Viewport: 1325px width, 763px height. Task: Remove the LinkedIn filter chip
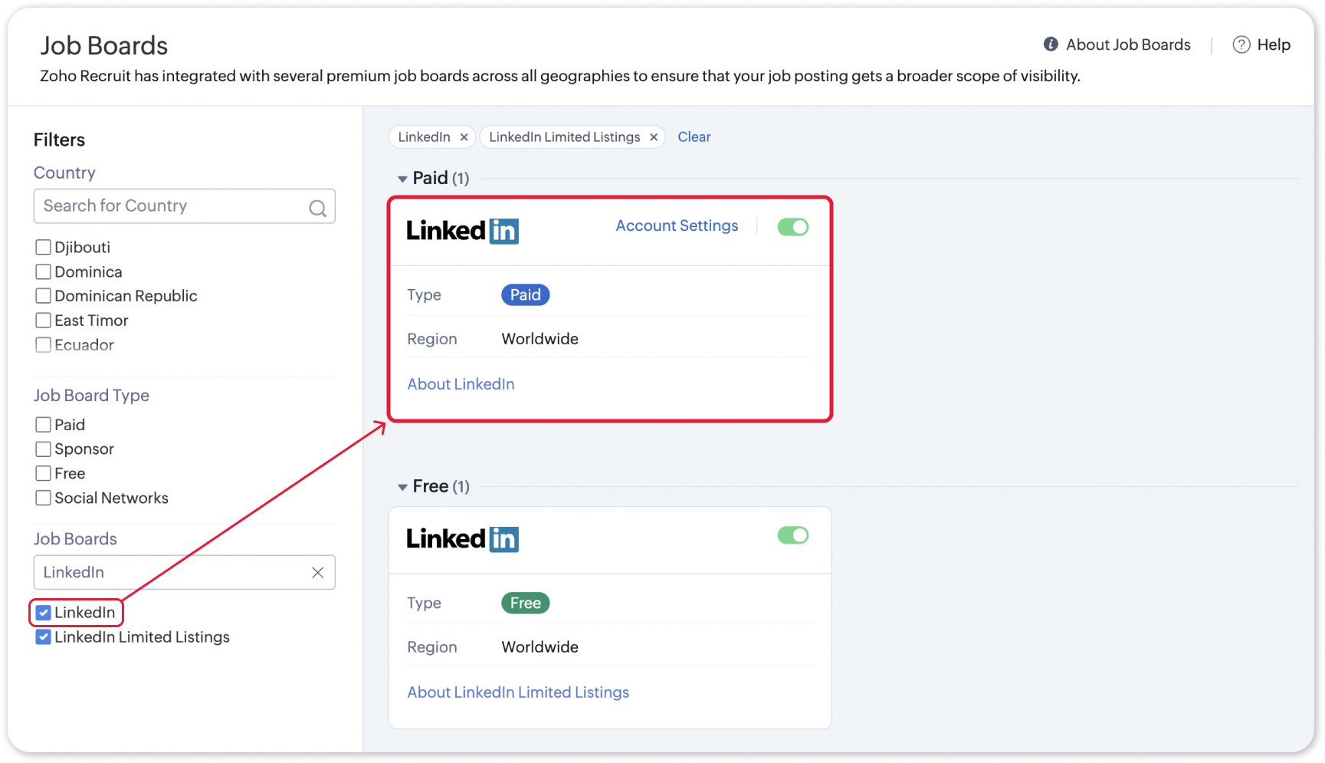click(464, 137)
